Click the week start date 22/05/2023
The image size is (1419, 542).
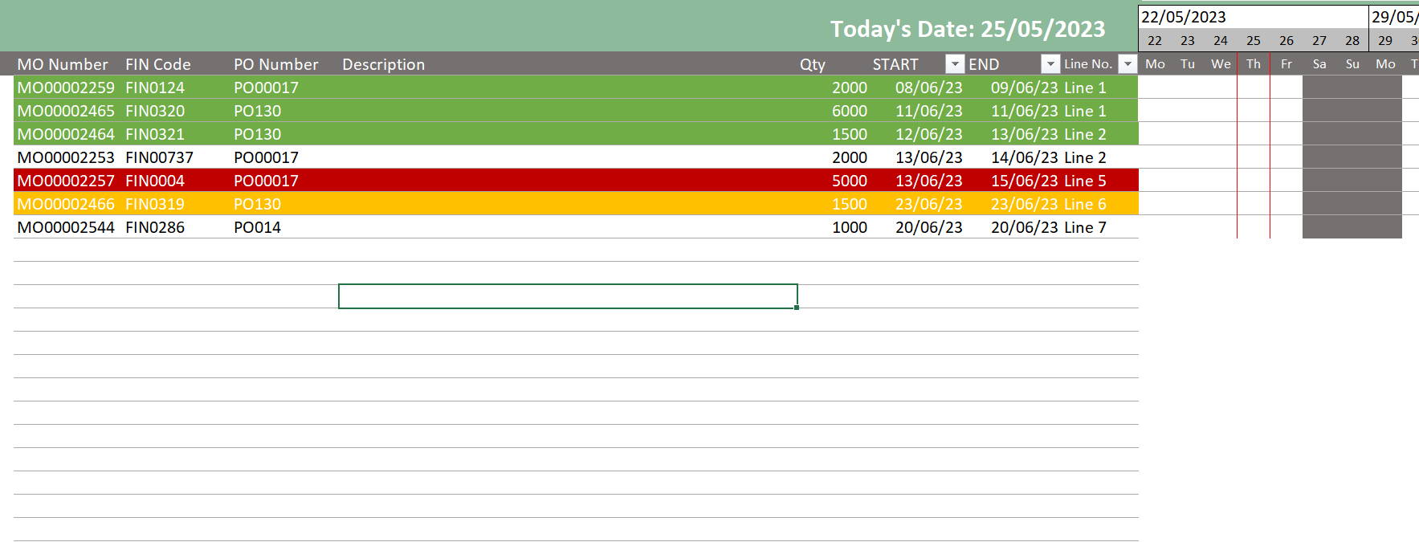1184,17
